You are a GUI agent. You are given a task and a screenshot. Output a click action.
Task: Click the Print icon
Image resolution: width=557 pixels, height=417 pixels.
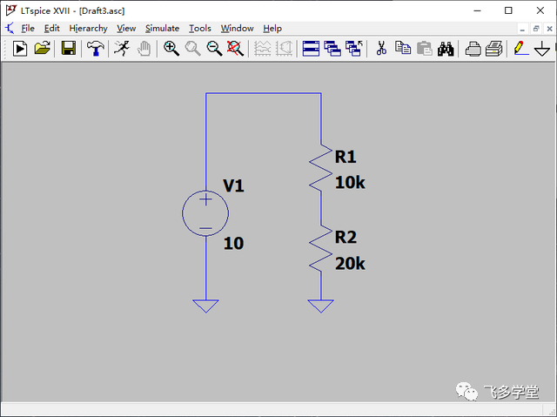pos(494,48)
